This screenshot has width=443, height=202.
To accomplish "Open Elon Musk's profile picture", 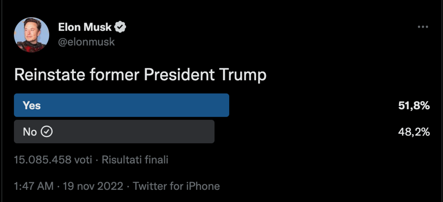I will pos(30,35).
